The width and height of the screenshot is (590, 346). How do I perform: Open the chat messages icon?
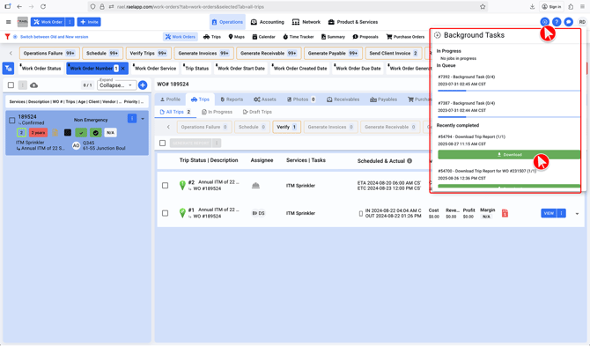tap(569, 22)
